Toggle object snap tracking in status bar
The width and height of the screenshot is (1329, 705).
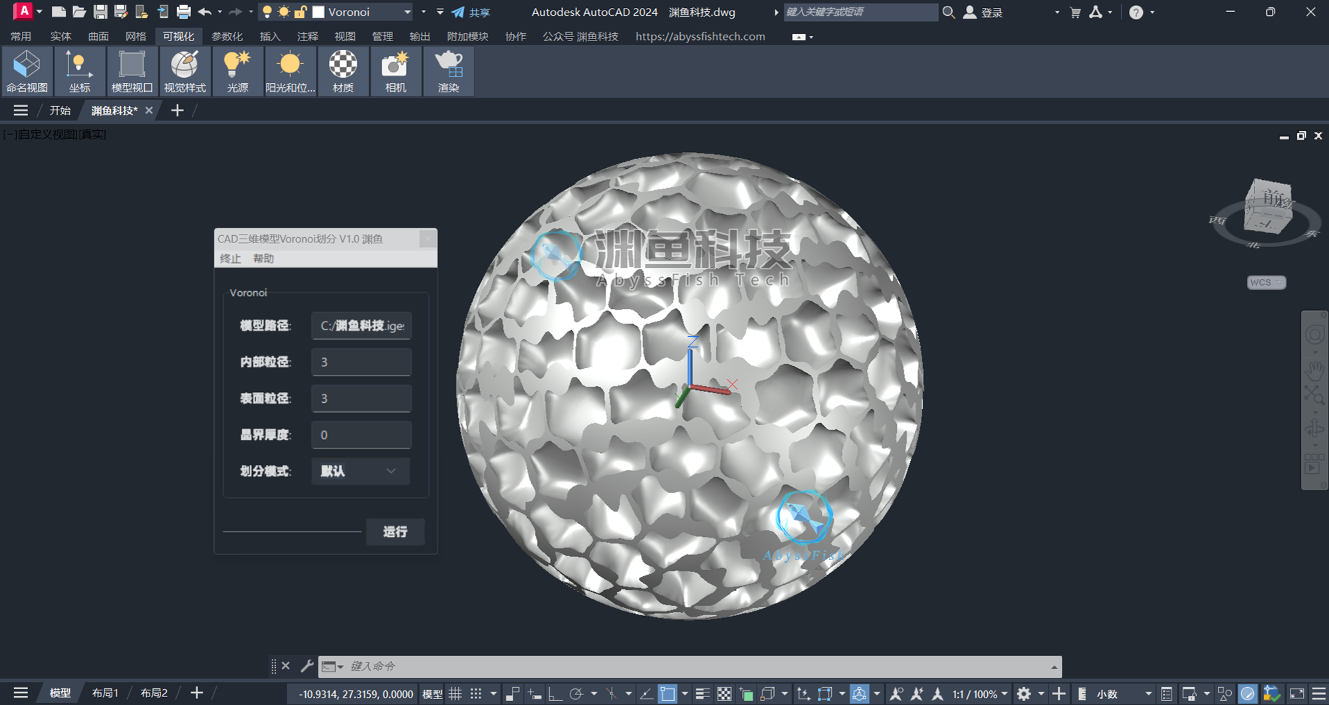pos(646,694)
